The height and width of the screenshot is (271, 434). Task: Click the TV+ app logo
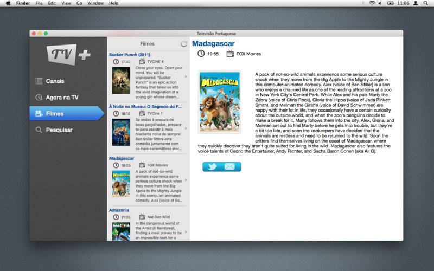pos(69,55)
